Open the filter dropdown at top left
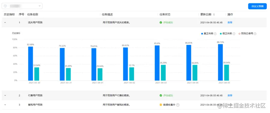 coord(22,6)
